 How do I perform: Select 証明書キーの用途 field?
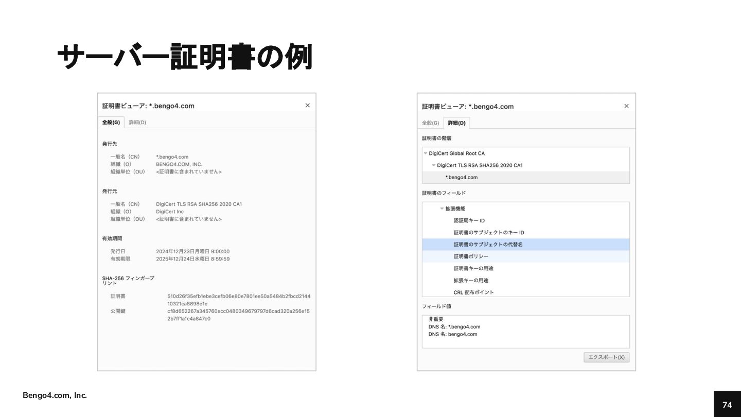pos(526,268)
